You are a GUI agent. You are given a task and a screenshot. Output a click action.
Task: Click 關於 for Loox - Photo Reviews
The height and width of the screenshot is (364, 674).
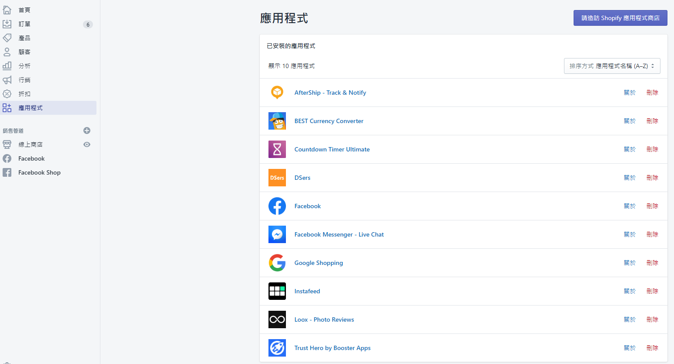(x=629, y=319)
